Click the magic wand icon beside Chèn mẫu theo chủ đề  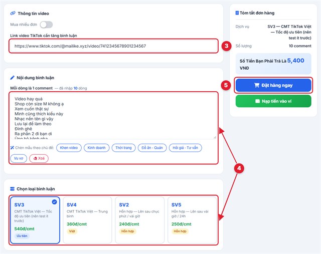point(12,148)
